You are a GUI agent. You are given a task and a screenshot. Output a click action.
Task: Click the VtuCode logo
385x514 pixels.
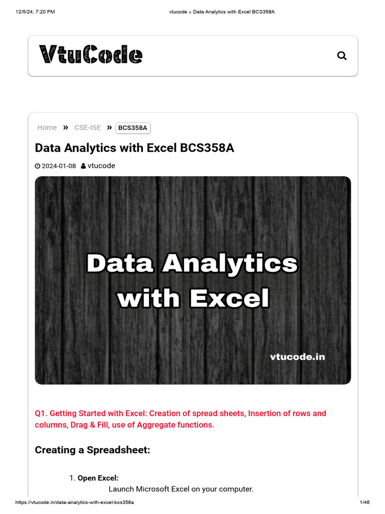(91, 55)
